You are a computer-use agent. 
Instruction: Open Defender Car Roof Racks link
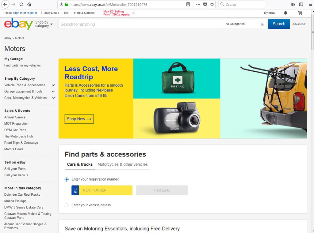point(22,195)
